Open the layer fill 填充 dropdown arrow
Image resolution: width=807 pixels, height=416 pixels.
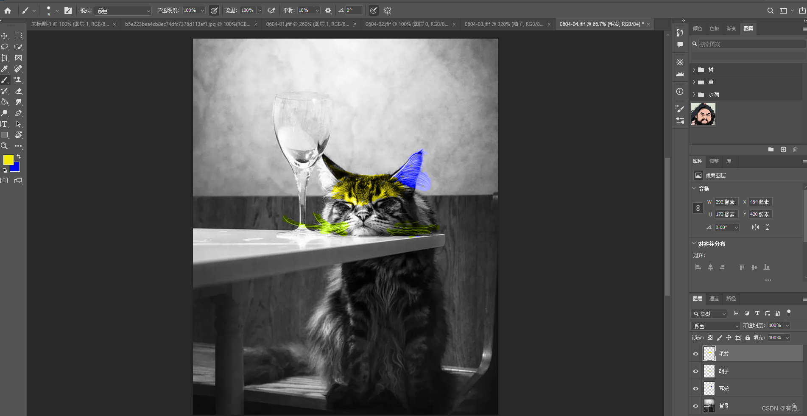click(787, 338)
